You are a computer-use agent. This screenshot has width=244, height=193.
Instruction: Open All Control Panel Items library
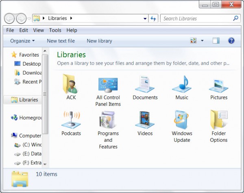click(108, 92)
